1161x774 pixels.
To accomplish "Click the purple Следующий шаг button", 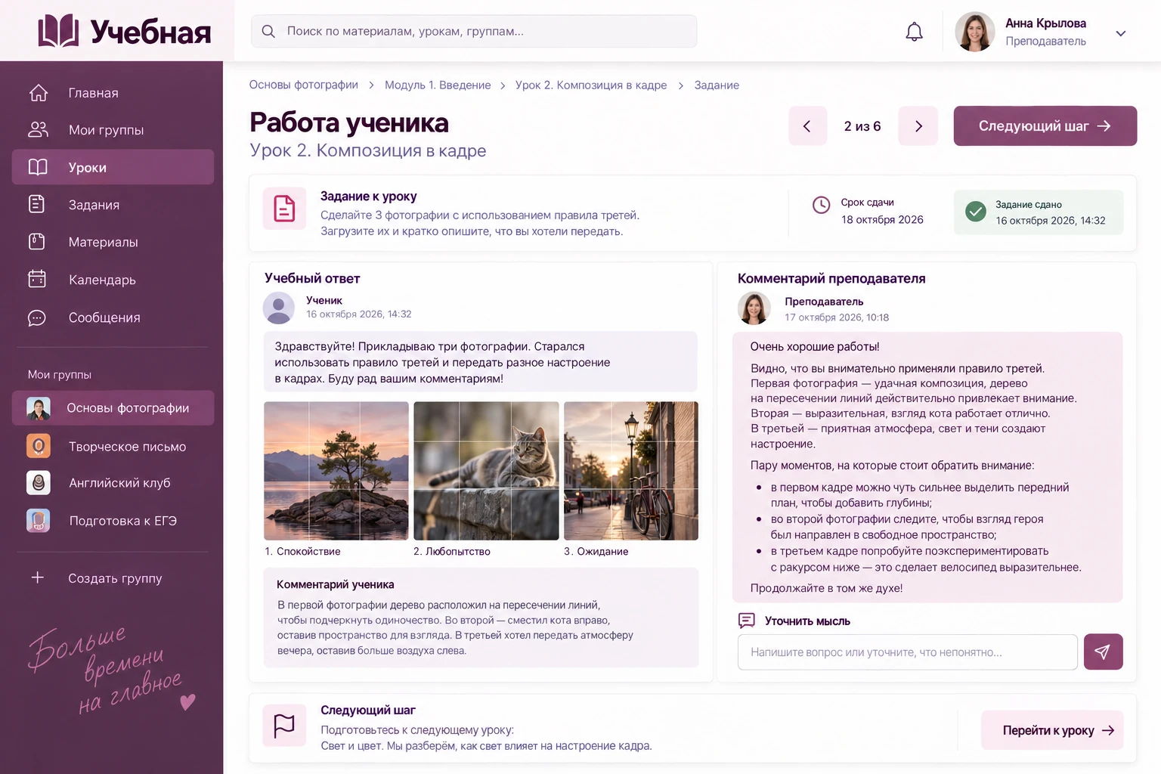I will pos(1045,126).
